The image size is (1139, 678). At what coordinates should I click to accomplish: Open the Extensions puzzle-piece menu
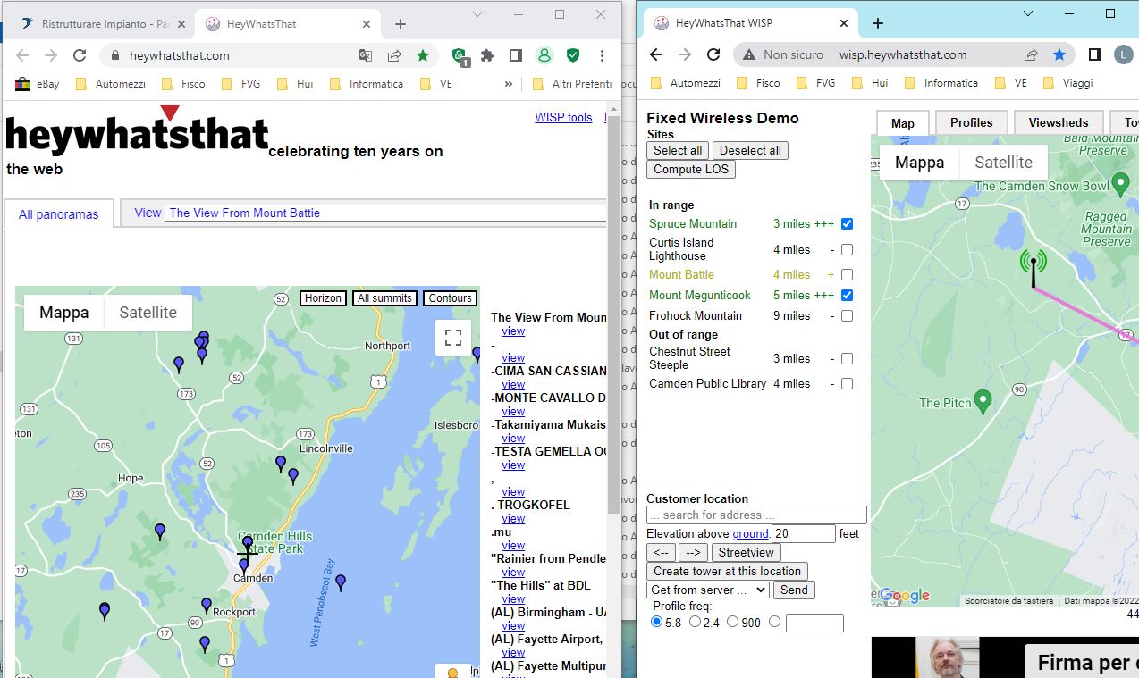point(487,55)
